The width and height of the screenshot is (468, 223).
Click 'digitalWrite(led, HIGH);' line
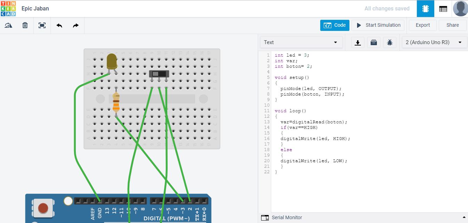coord(315,139)
